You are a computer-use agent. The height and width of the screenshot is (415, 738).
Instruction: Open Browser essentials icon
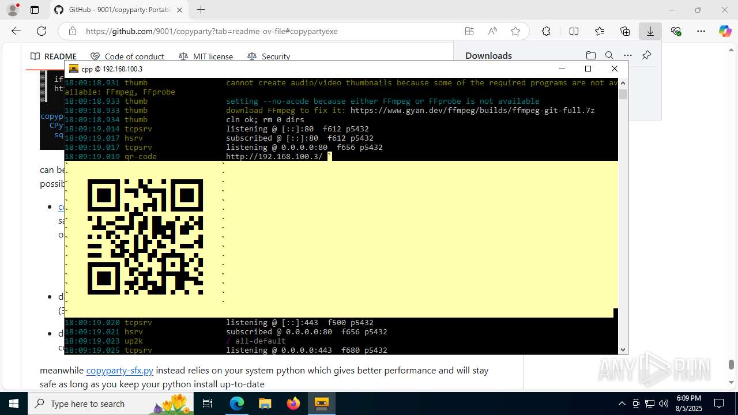coord(676,31)
